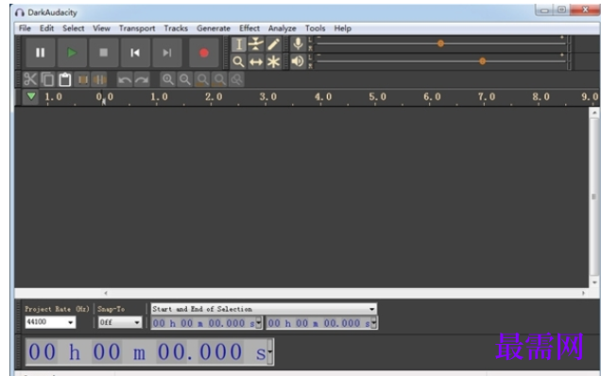Expand the Snap-To Off dropdown

click(x=137, y=322)
